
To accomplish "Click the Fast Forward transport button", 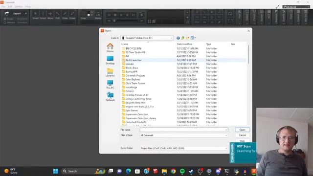I will [x=134, y=15].
